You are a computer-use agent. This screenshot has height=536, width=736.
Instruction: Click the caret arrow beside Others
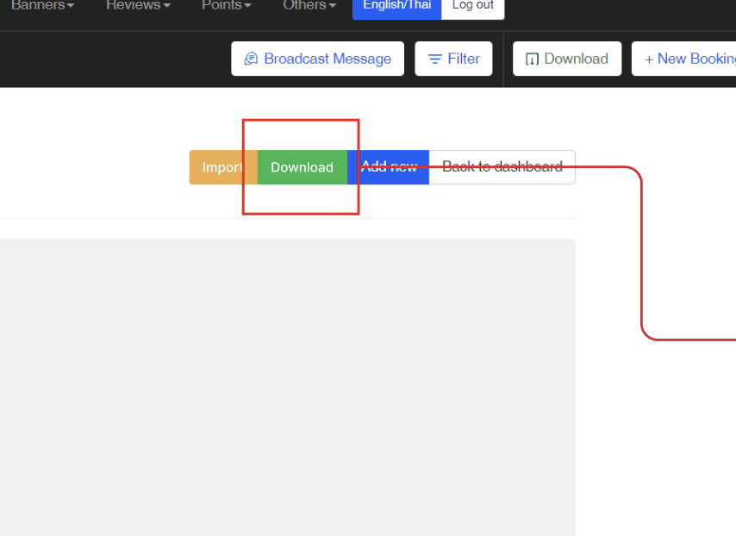click(x=333, y=6)
